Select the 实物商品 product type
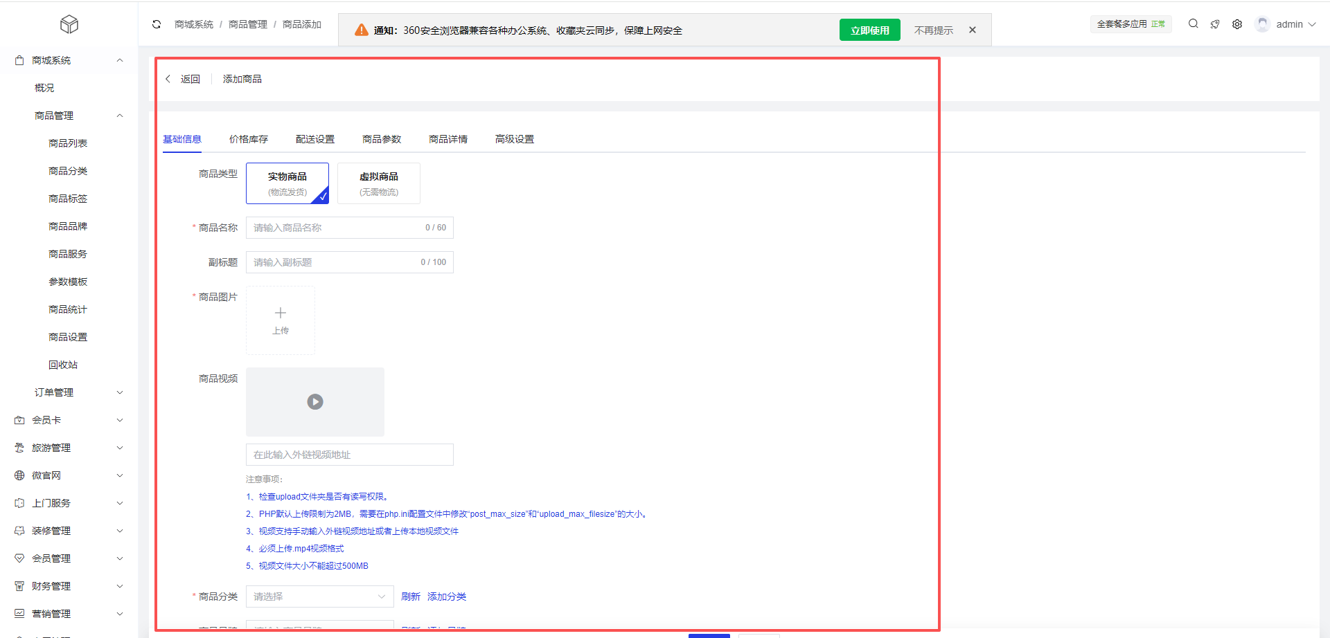Screen dimensions: 1330x638 coord(287,183)
